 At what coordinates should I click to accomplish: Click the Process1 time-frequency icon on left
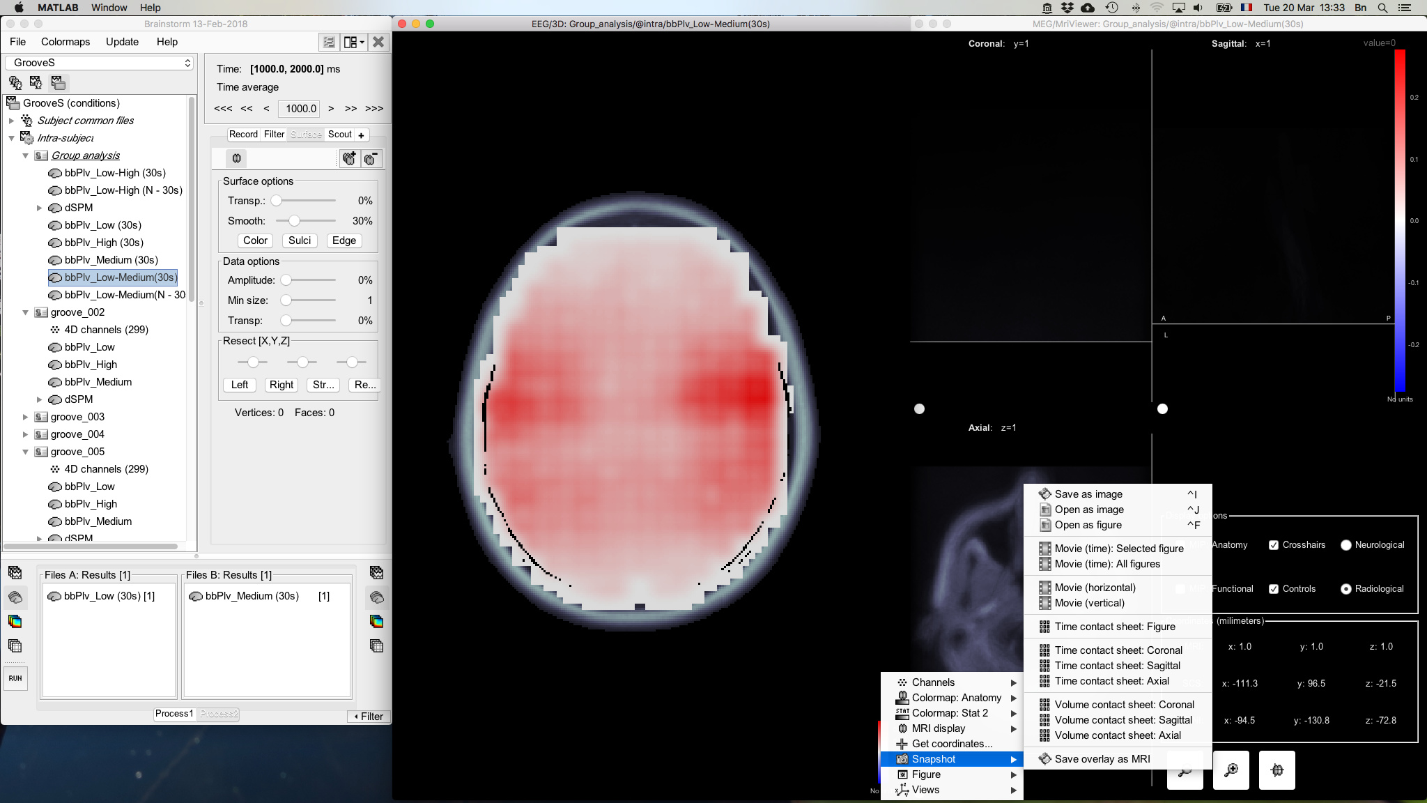pos(15,621)
